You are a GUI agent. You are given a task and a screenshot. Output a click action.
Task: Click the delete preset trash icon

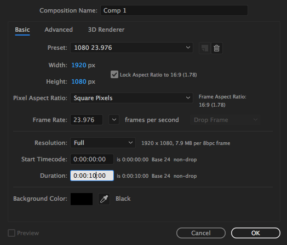217,48
